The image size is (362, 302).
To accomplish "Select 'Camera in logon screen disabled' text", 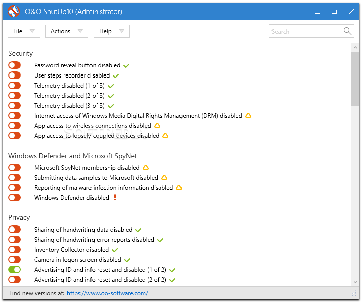I will (x=77, y=260).
